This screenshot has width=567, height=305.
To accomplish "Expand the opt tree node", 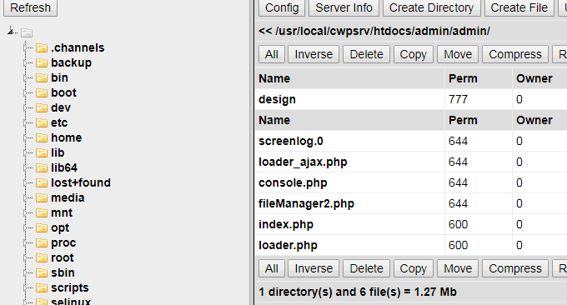I will (x=25, y=227).
